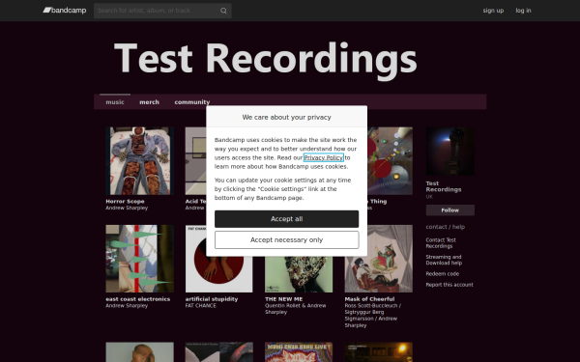Image resolution: width=580 pixels, height=362 pixels.
Task: Open the Mask of Cheerful title link
Action: 369,299
